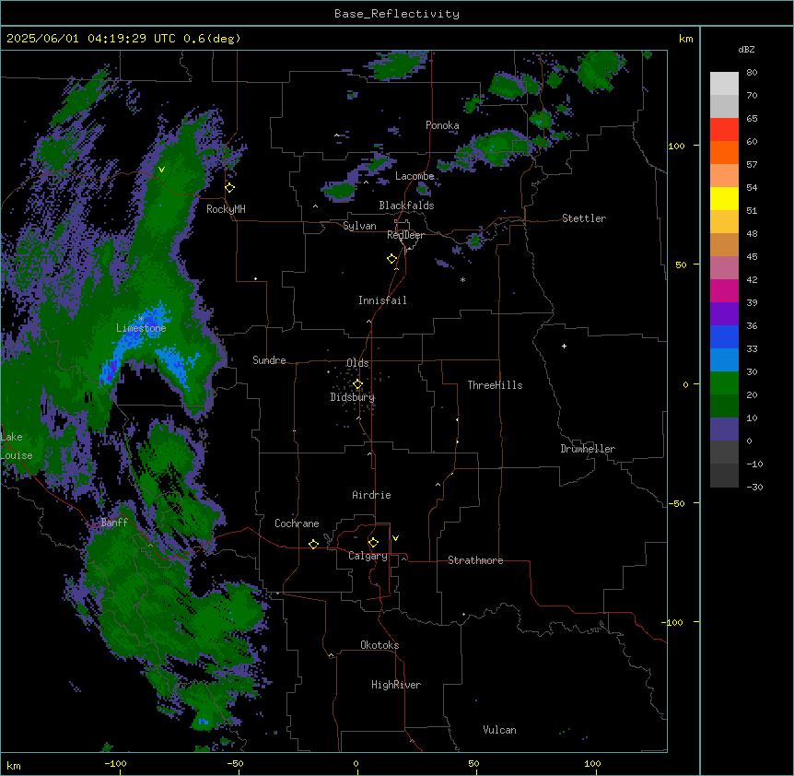Click the white asterisk marker east of Innisfail
Viewport: 794px width, 776px height.
point(462,279)
